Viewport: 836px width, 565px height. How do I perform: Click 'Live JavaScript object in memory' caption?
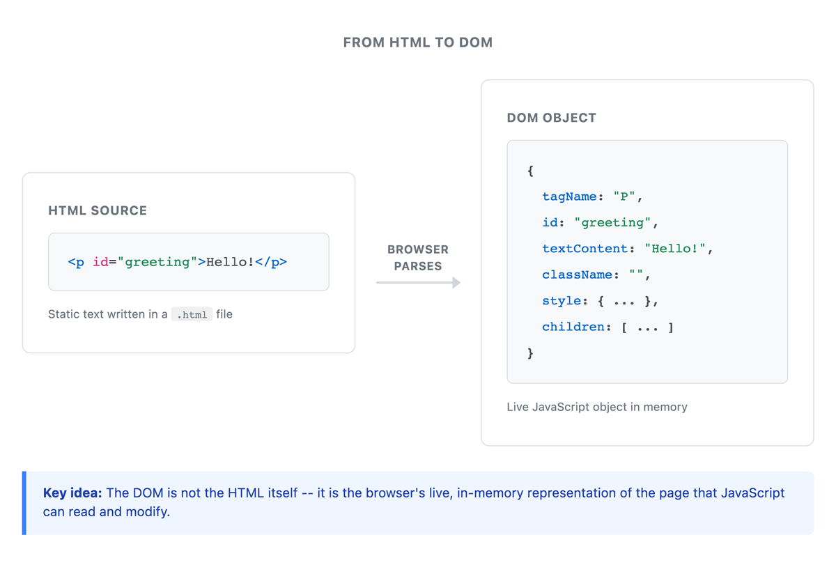tap(597, 407)
